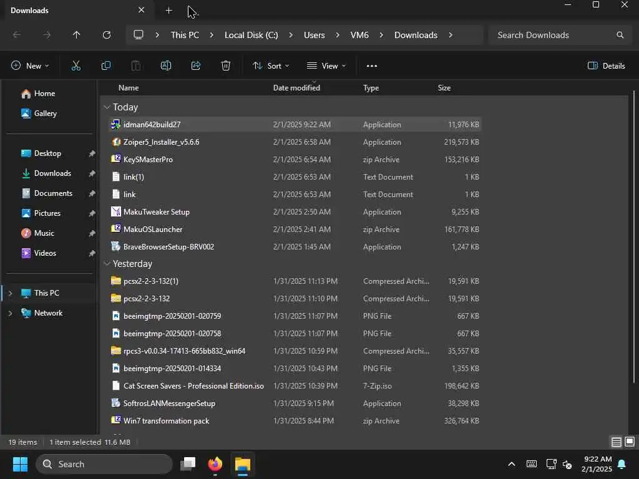Click the taskbar Search box

[x=104, y=464]
